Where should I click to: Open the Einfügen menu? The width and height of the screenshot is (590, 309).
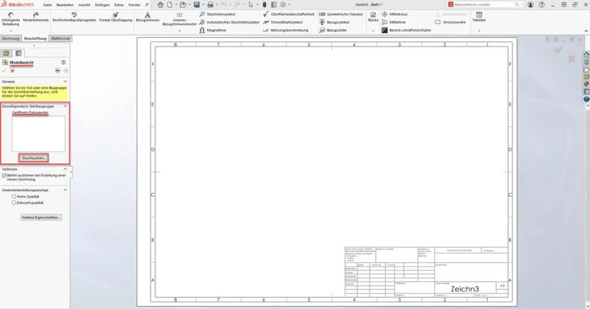click(x=101, y=4)
